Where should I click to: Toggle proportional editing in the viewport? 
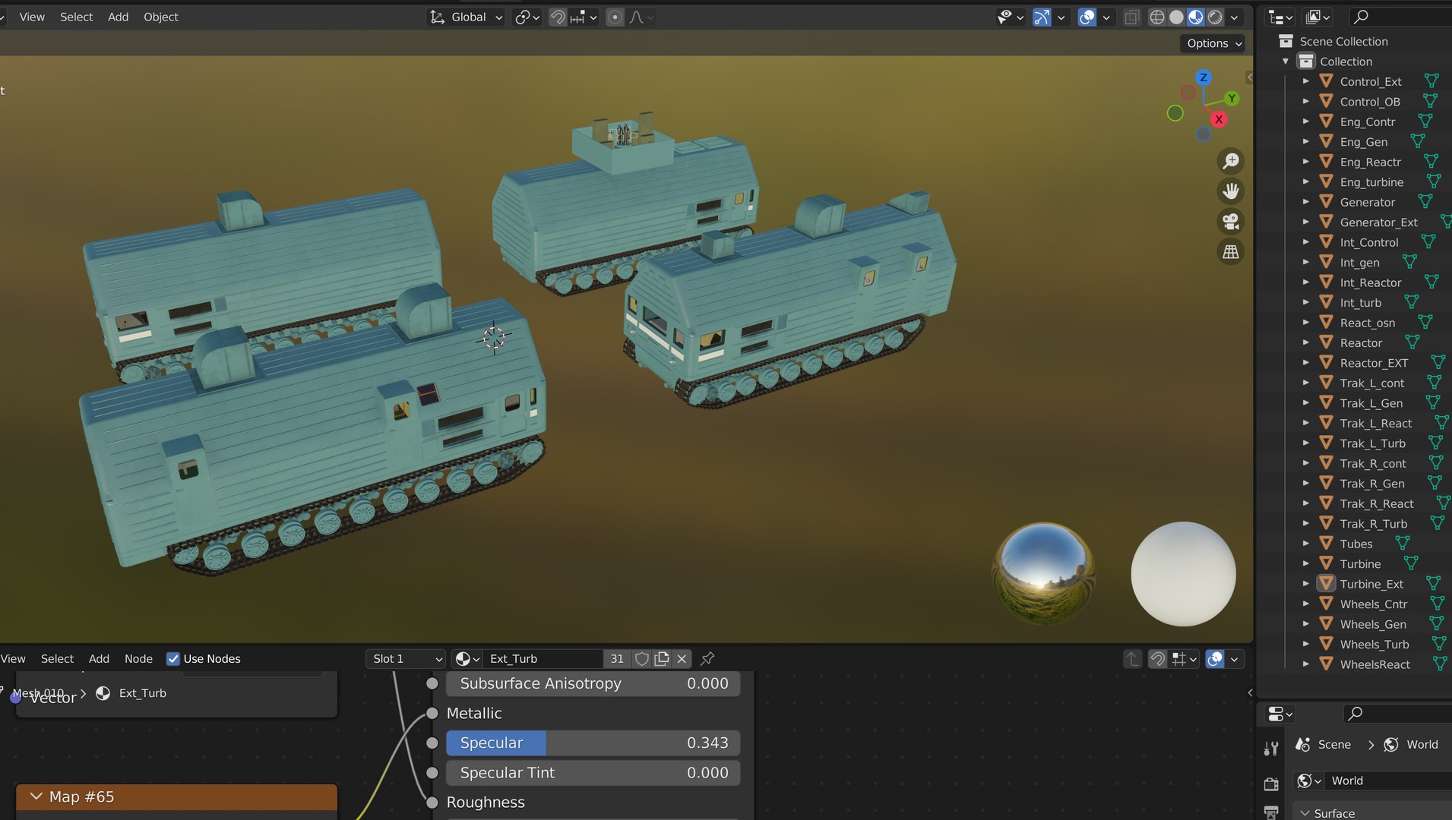coord(615,17)
